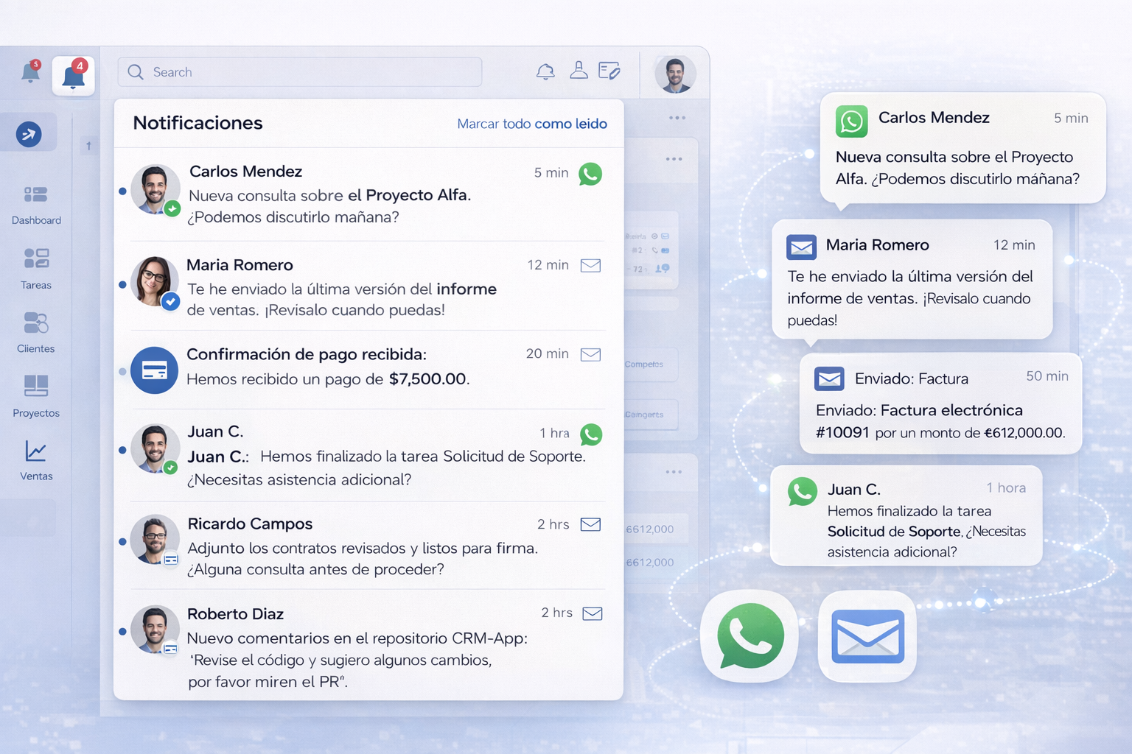Select the large WhatsApp icon at bottom right

[749, 637]
